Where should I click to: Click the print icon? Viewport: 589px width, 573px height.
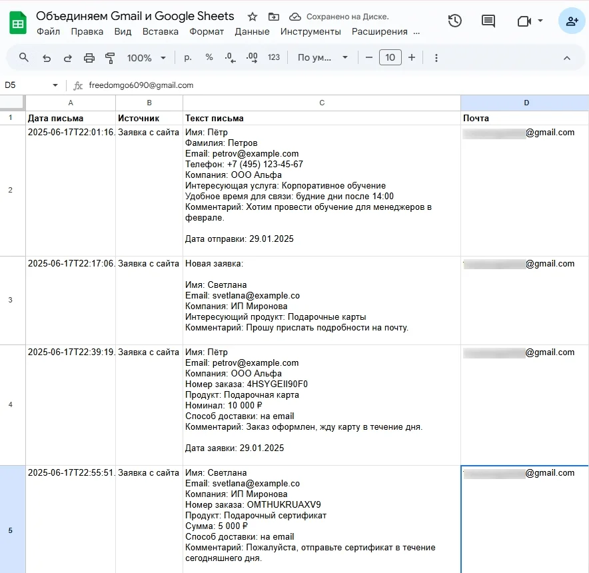(x=89, y=58)
